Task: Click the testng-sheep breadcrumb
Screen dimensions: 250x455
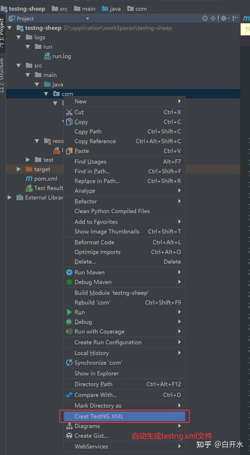Action: [23, 9]
